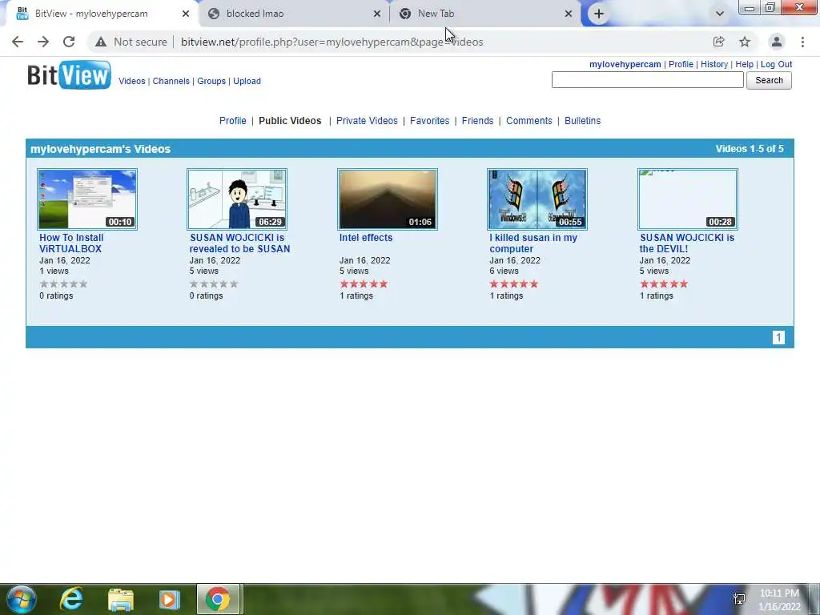This screenshot has width=820, height=615.
Task: Click '6 views' under I killed susan
Action: [504, 271]
